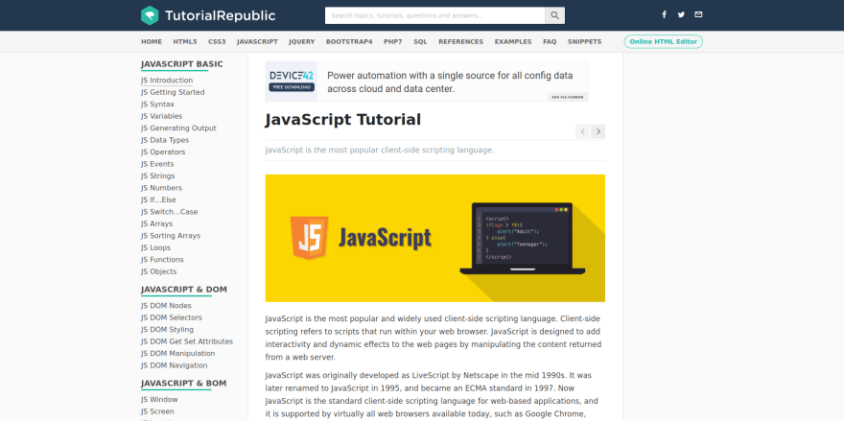Open CSS3 in navigation bar
844x421 pixels.
(x=217, y=42)
